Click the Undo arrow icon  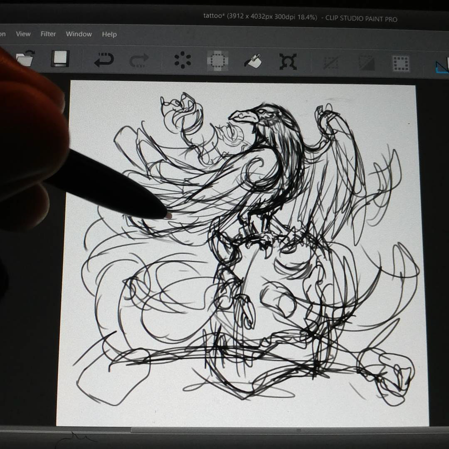coord(104,59)
